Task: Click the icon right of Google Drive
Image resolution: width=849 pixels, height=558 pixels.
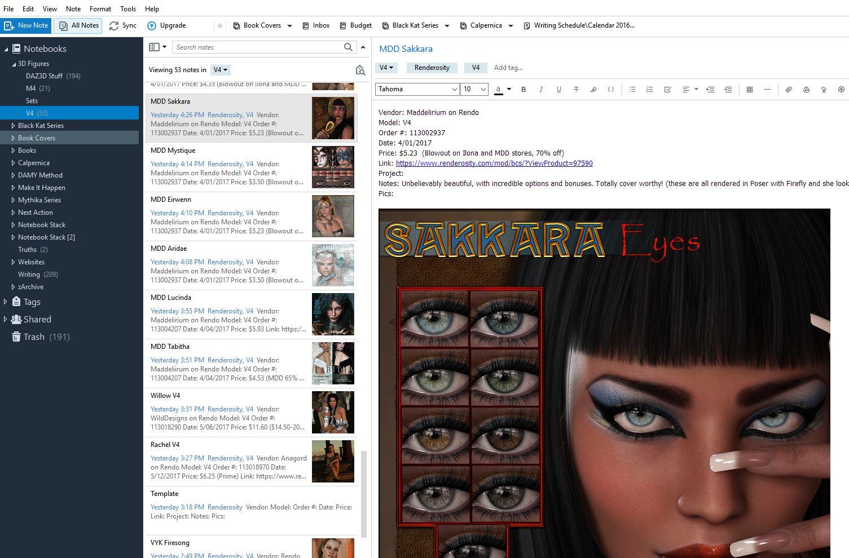Action: pyautogui.click(x=824, y=89)
